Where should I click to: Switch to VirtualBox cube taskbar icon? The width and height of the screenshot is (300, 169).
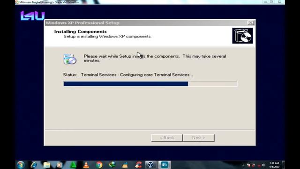pyautogui.click(x=150, y=165)
